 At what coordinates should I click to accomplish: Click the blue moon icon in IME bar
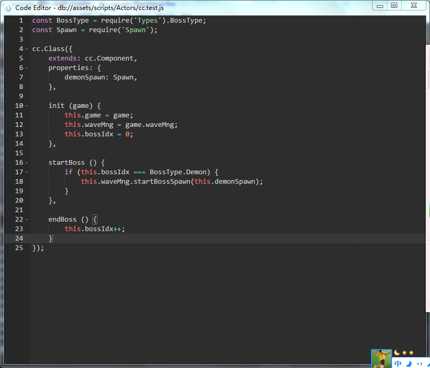pyautogui.click(x=408, y=364)
